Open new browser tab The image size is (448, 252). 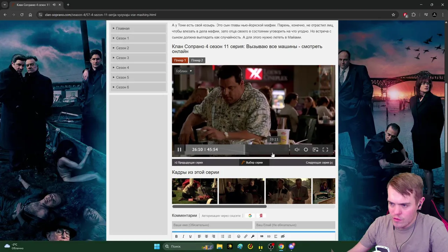pyautogui.click(x=68, y=5)
